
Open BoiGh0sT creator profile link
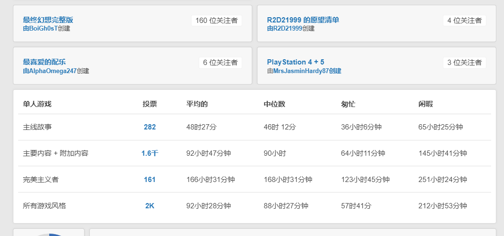tap(40, 28)
